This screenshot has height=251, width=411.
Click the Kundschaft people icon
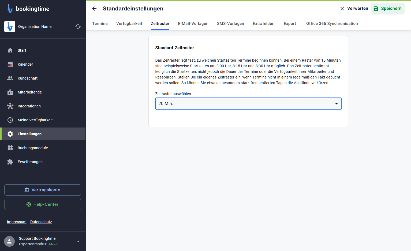[10, 78]
